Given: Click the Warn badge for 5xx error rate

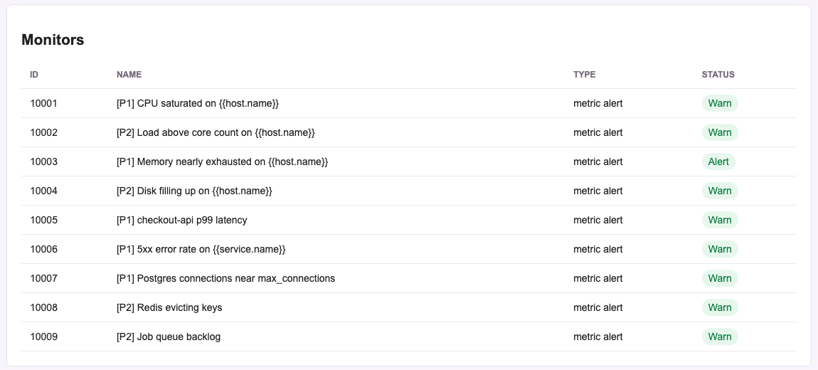Looking at the screenshot, I should [720, 250].
